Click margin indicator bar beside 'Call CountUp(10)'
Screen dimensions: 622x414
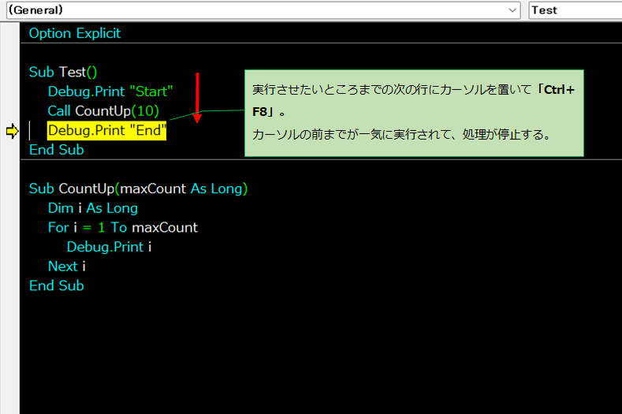click(10, 111)
